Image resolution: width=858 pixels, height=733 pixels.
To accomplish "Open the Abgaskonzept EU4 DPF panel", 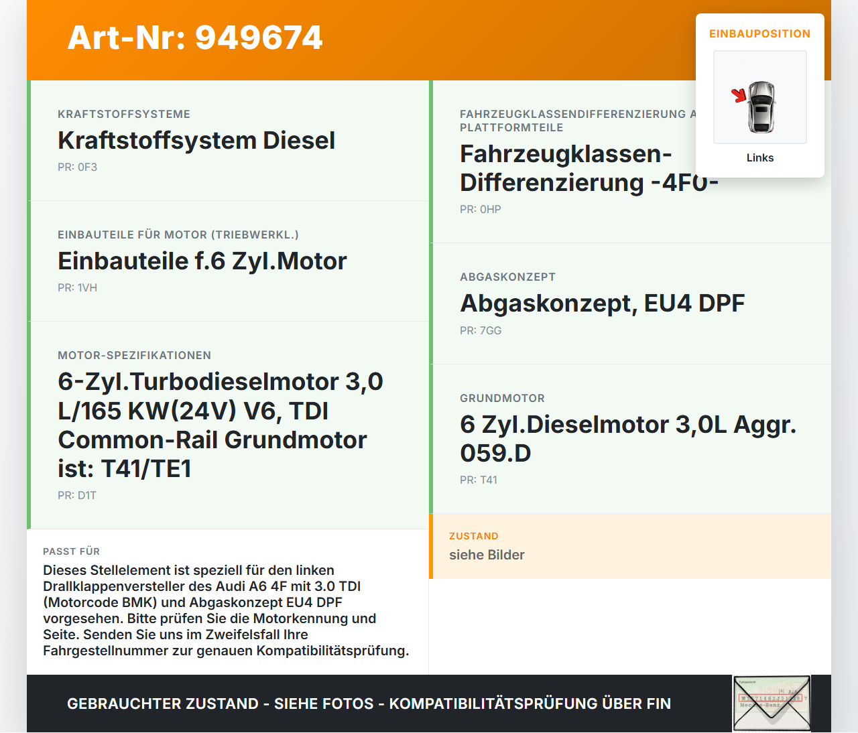I will (x=630, y=303).
